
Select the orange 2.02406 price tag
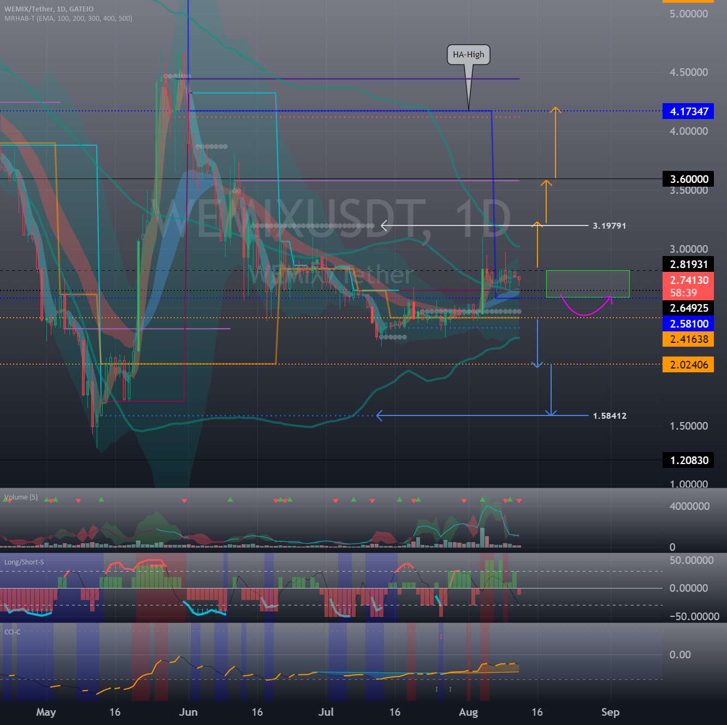click(x=689, y=365)
